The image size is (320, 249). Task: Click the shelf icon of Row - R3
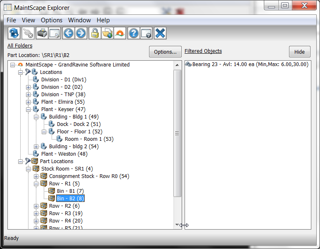(44, 213)
